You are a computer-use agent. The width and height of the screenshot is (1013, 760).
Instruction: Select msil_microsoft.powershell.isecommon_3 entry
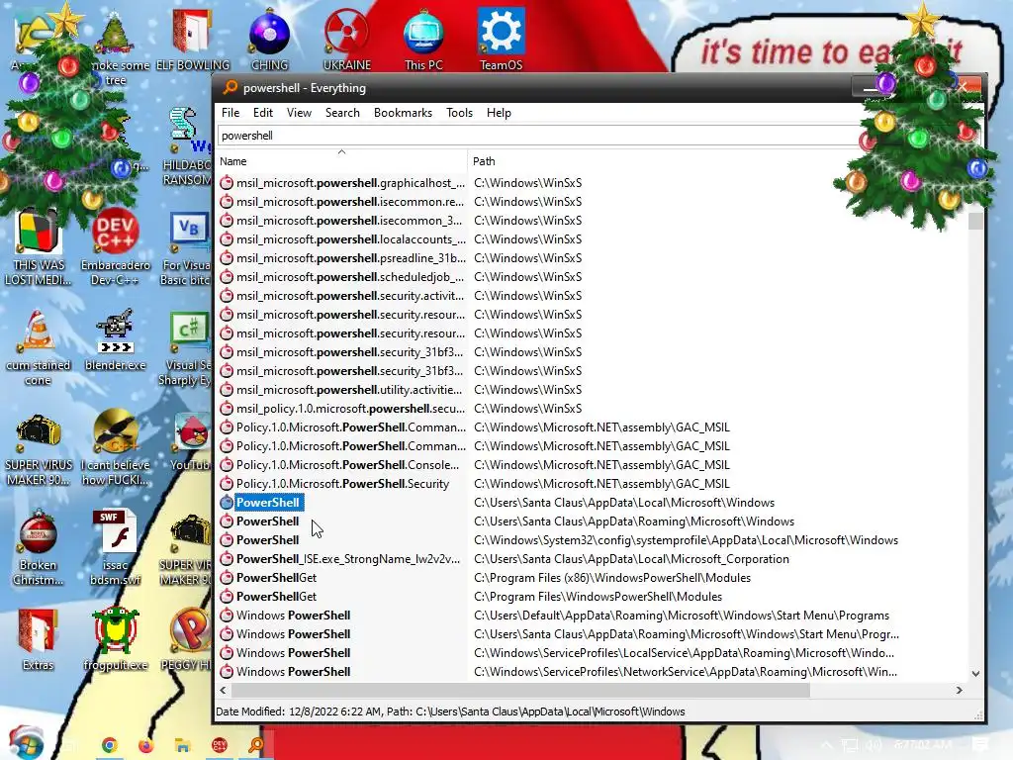(x=349, y=221)
